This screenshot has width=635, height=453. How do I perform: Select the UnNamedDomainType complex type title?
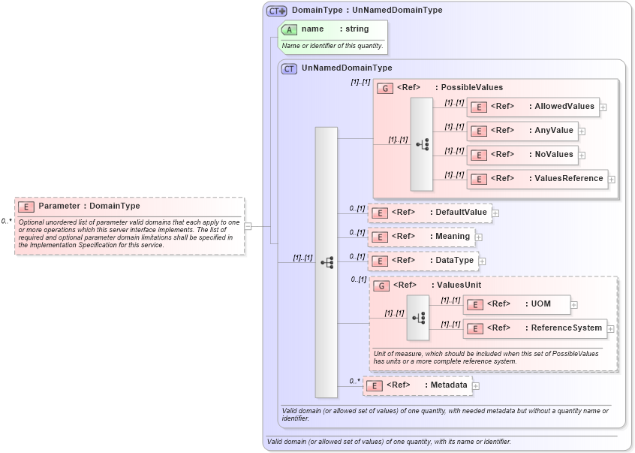coord(347,68)
